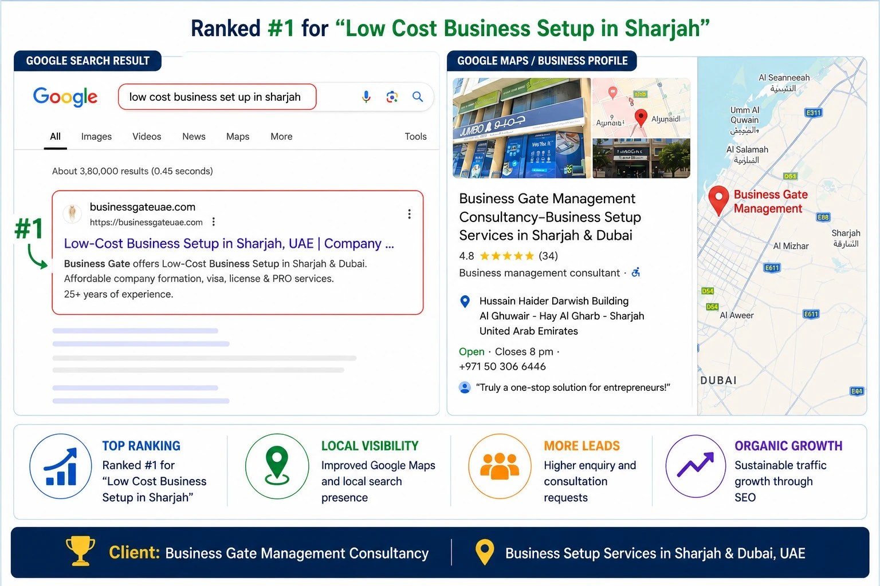Click the E88 road badge on map
The height and width of the screenshot is (586, 880).
point(823,217)
